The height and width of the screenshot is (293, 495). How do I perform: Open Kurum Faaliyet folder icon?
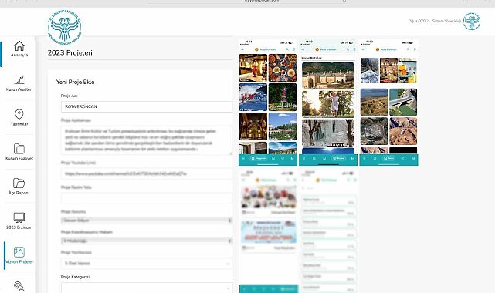pos(19,149)
